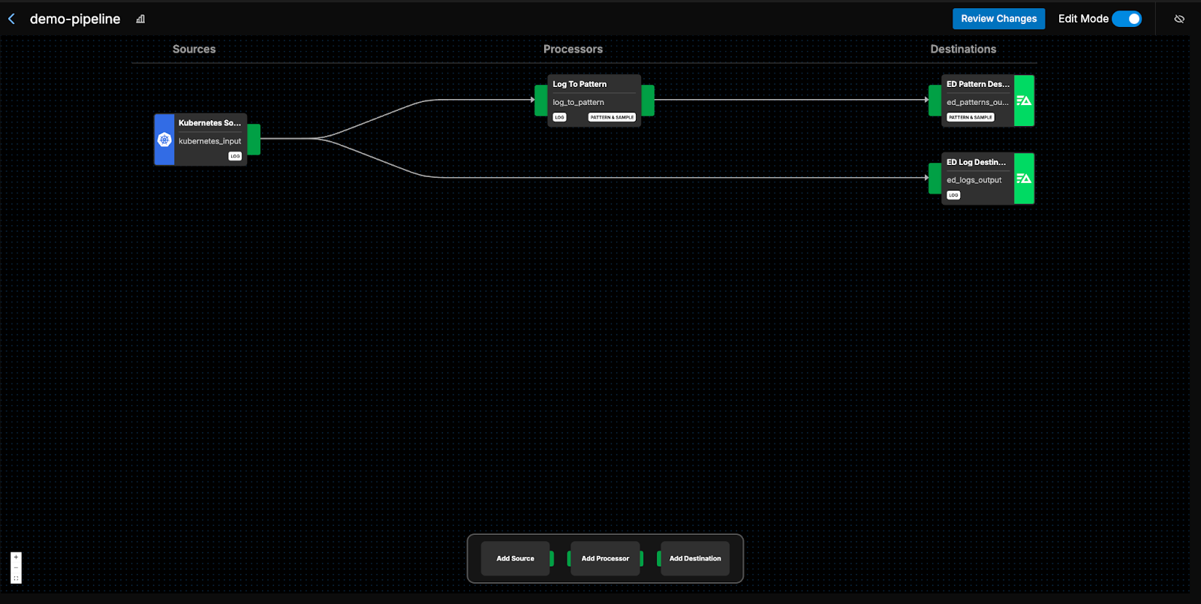Turn off the Edit Mode toggle

click(1127, 19)
